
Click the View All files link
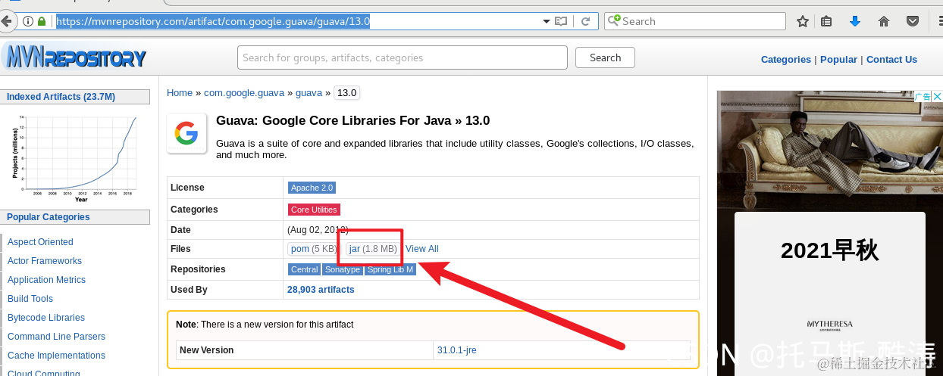pyautogui.click(x=422, y=249)
